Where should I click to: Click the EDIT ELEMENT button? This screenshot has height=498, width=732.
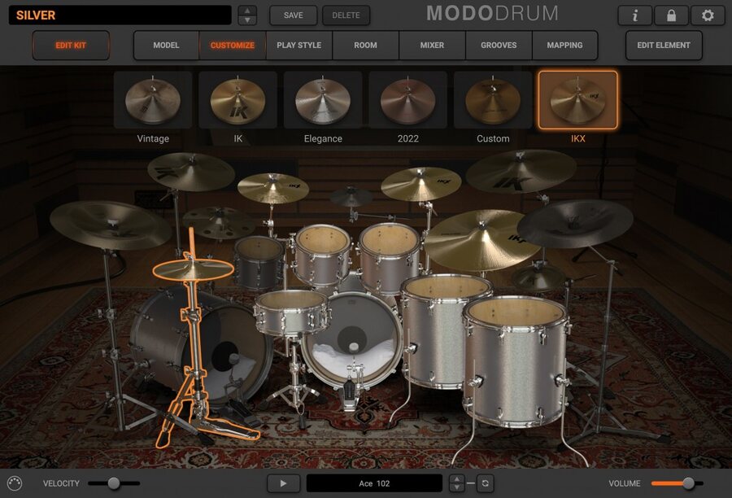(663, 46)
